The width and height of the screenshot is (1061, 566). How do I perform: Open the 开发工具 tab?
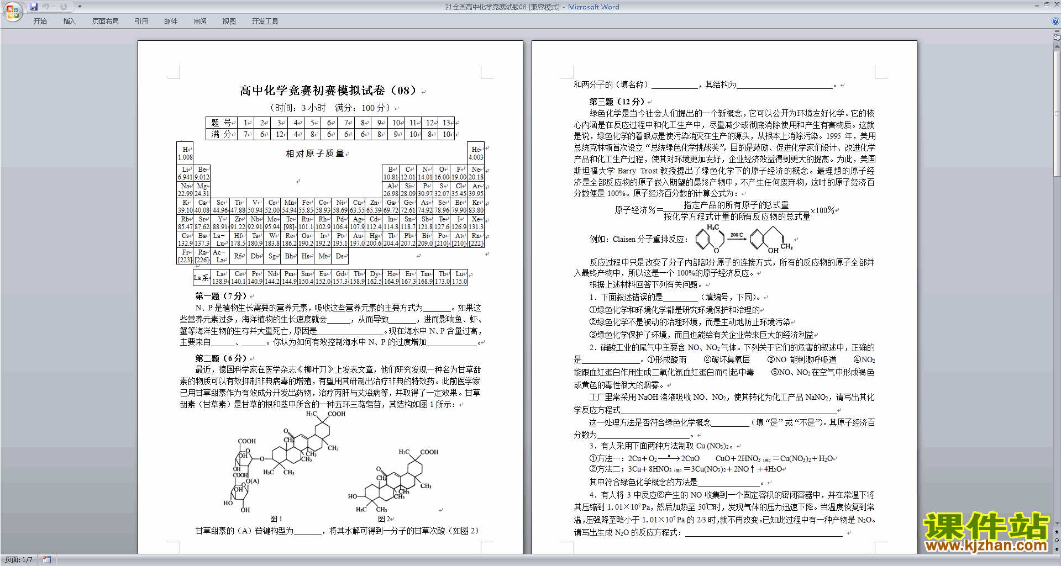[x=265, y=22]
